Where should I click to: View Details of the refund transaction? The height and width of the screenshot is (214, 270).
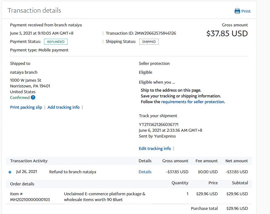145,172
